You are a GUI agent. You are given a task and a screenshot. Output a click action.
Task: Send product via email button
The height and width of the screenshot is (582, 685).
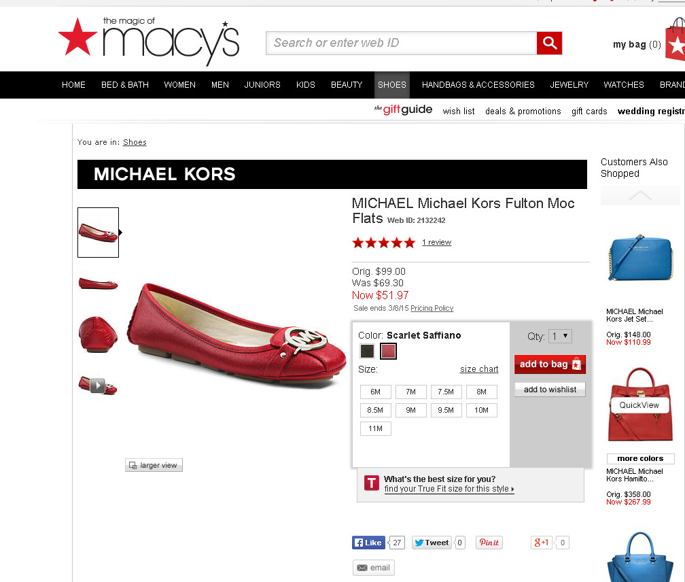click(x=374, y=568)
